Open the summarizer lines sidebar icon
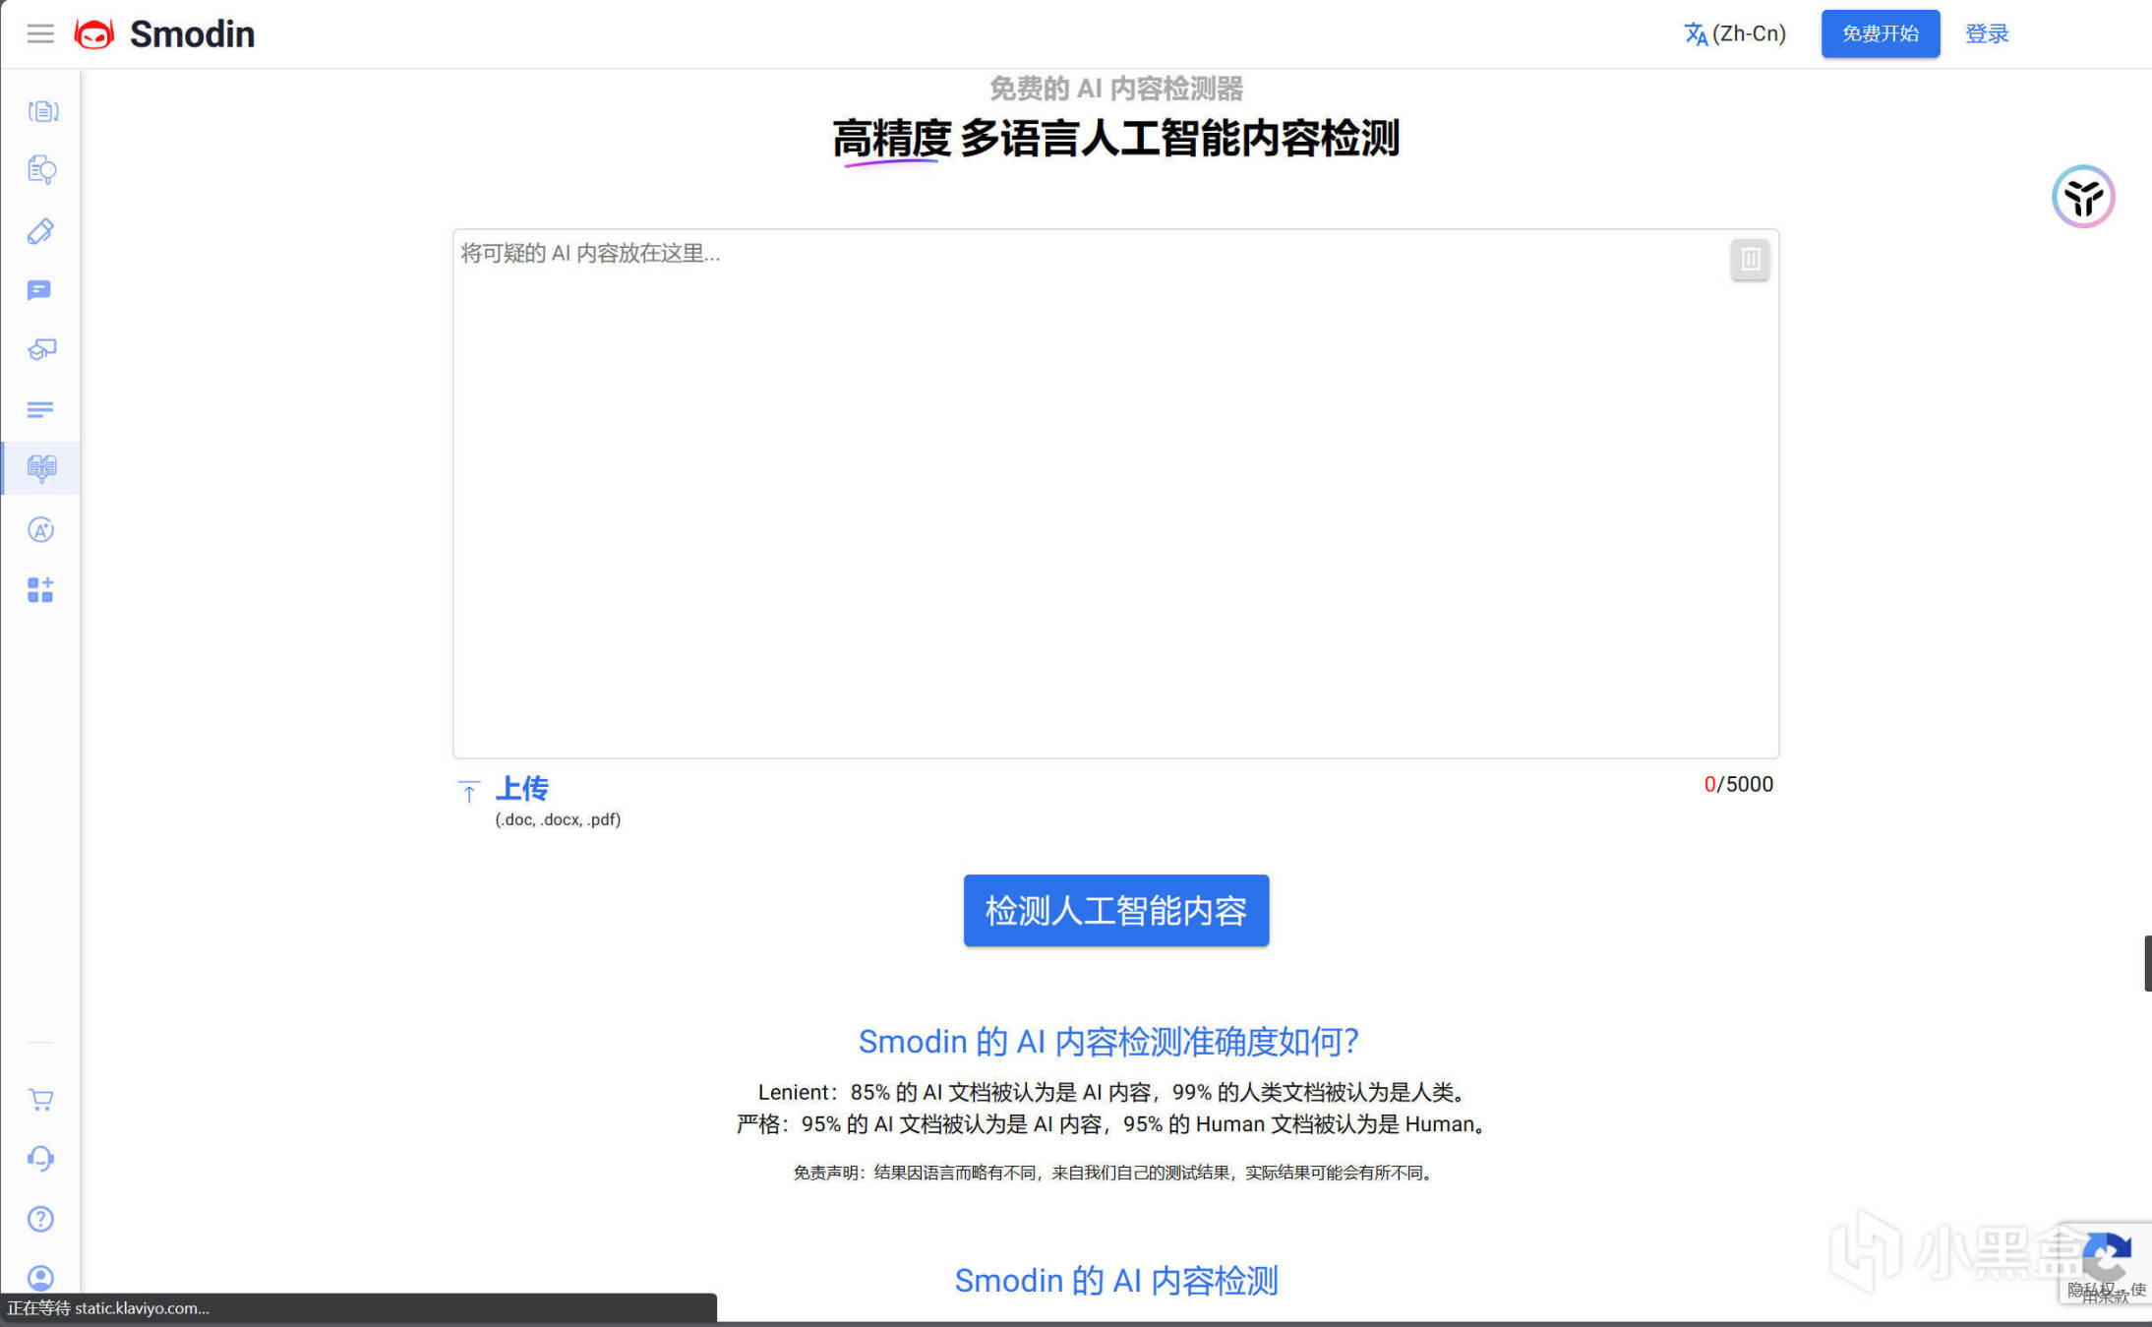The width and height of the screenshot is (2152, 1327). (x=40, y=409)
